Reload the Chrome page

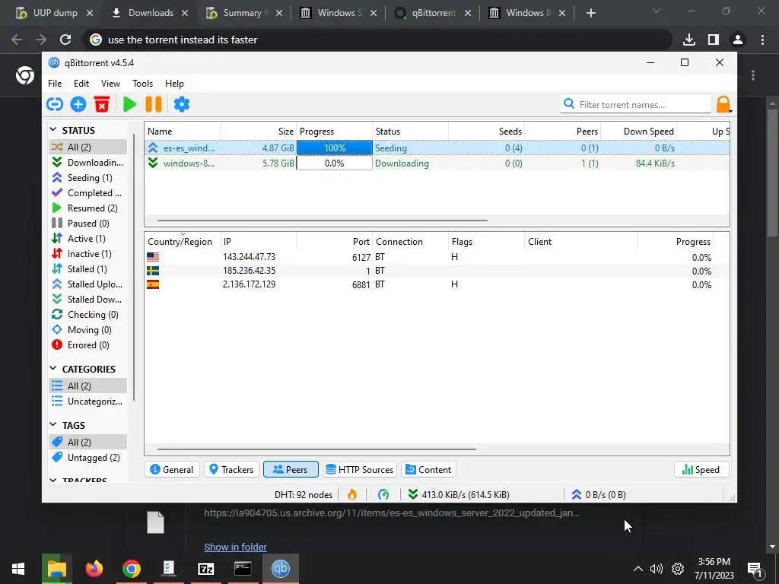(65, 40)
